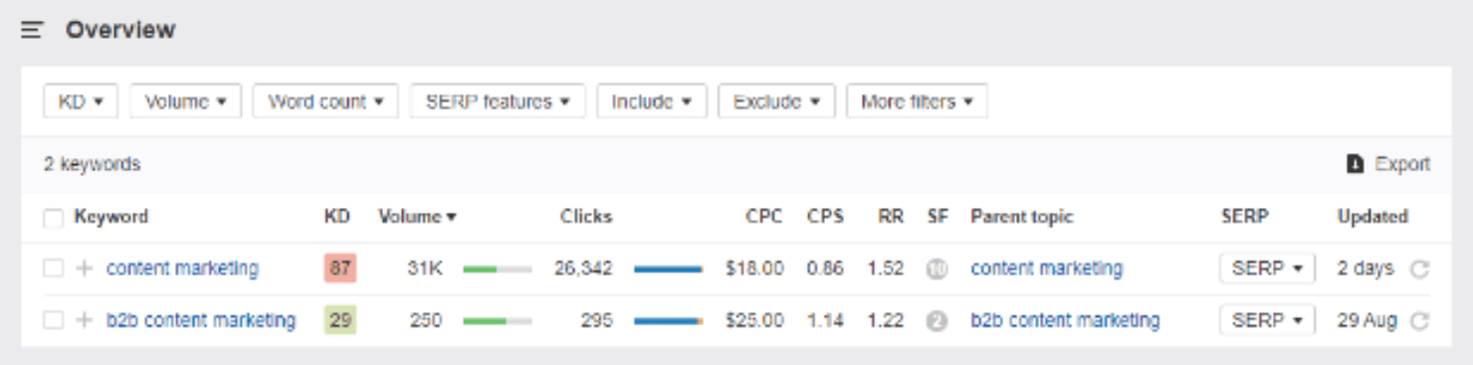Toggle the select-all checkbox beside Keyword header
This screenshot has height=365, width=1473.
pos(54,217)
